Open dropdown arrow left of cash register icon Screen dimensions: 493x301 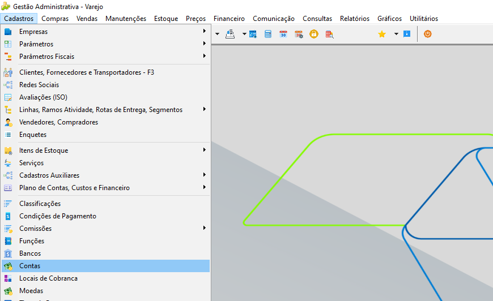[217, 34]
